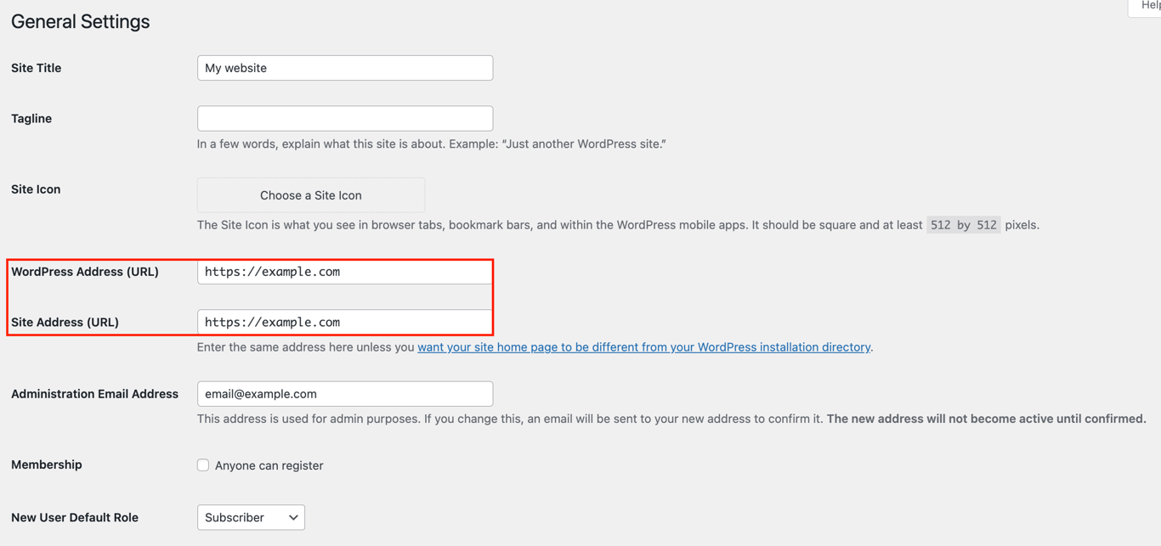Click the highlighted WordPress Address input
Image resolution: width=1161 pixels, height=546 pixels.
[x=344, y=272]
